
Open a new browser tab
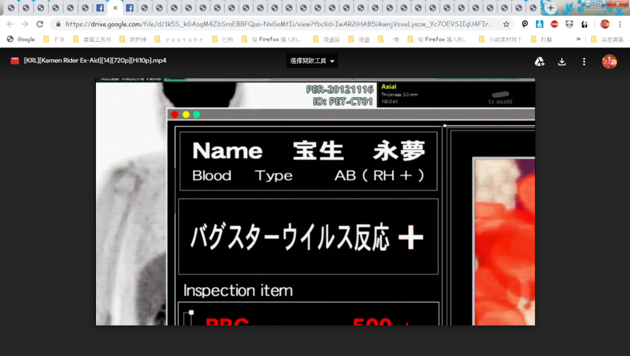551,7
